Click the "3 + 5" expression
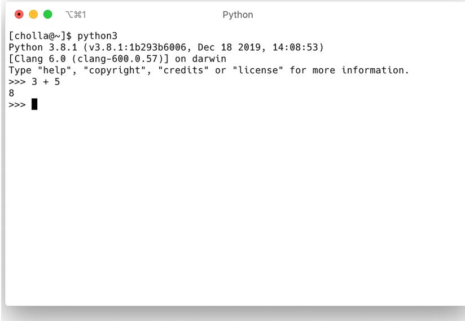Image resolution: width=465 pixels, height=321 pixels. pos(46,82)
